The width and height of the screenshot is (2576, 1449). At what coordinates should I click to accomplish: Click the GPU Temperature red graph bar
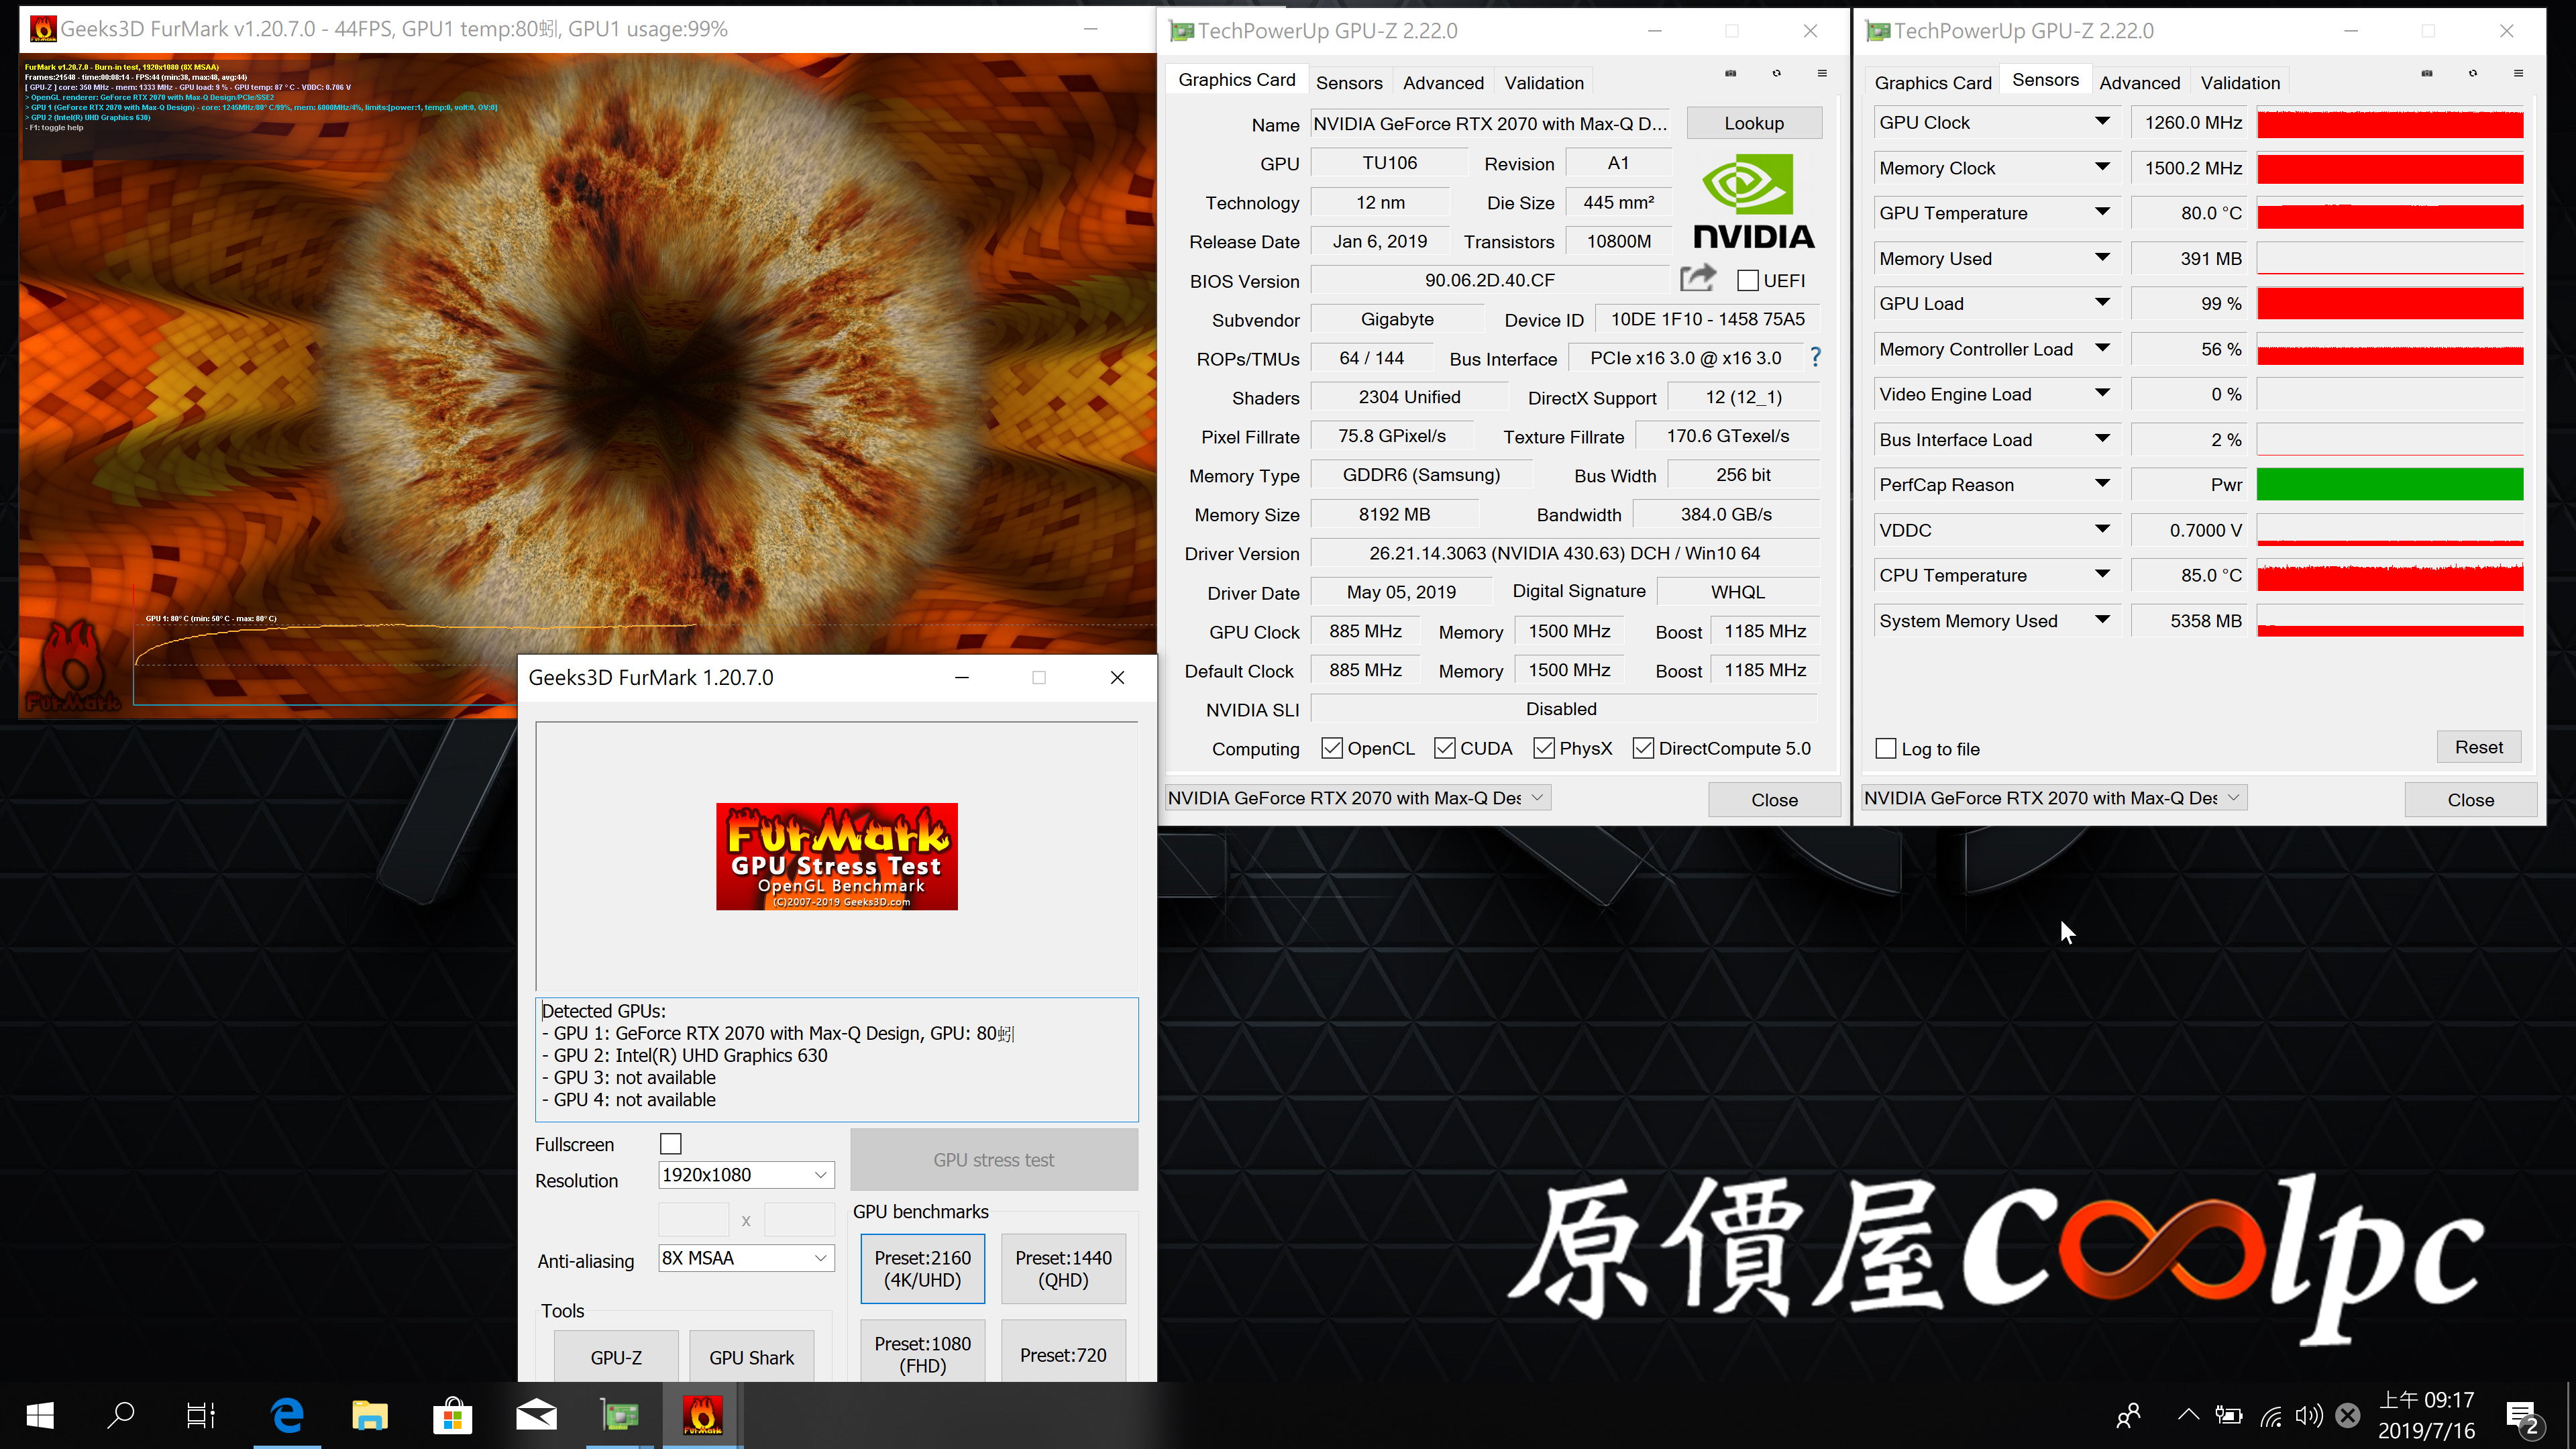2390,213
